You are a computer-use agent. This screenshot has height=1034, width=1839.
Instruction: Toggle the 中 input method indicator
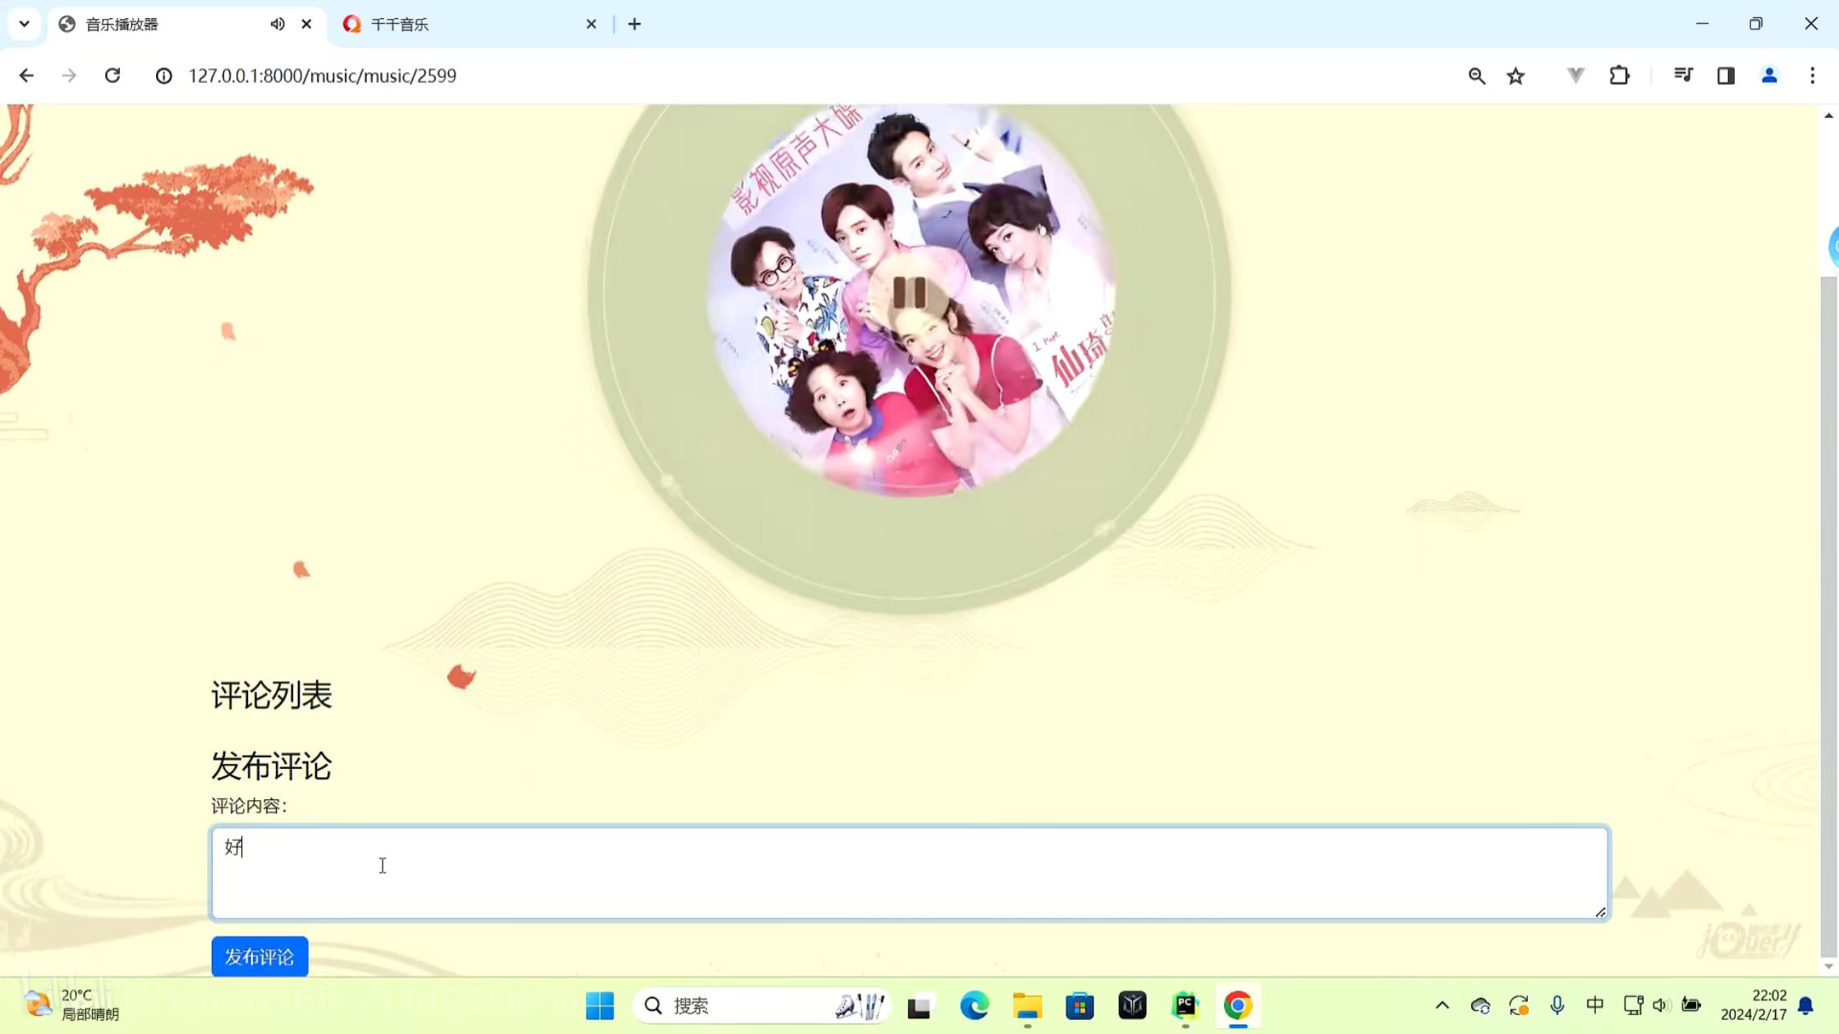point(1595,1005)
